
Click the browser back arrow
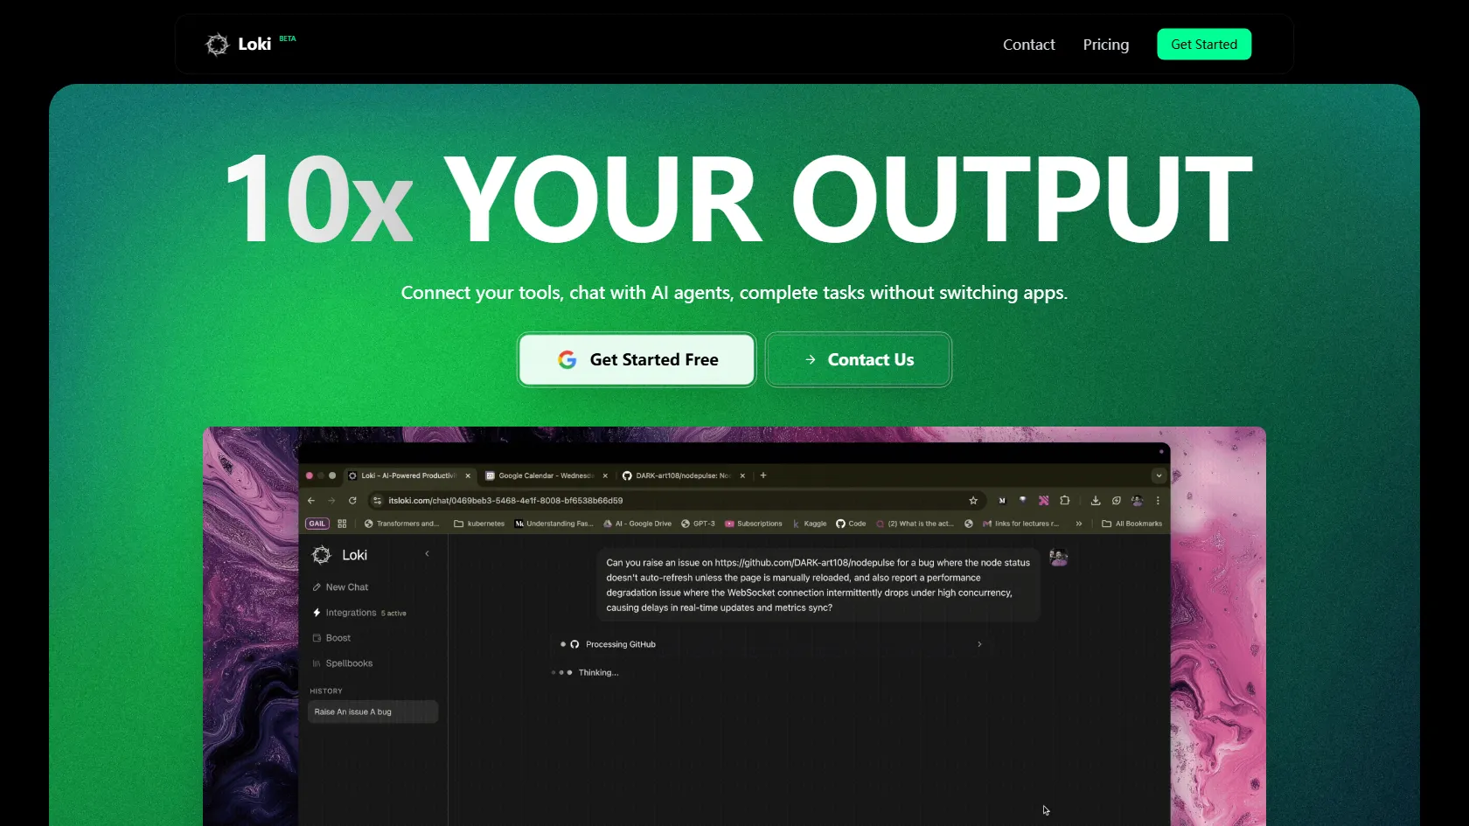pos(311,501)
